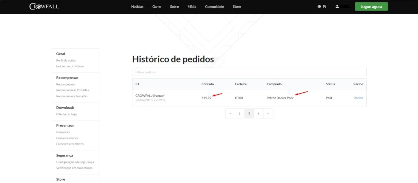This screenshot has height=183, width=418.
Task: Open the Notícias menu
Action: tap(137, 7)
